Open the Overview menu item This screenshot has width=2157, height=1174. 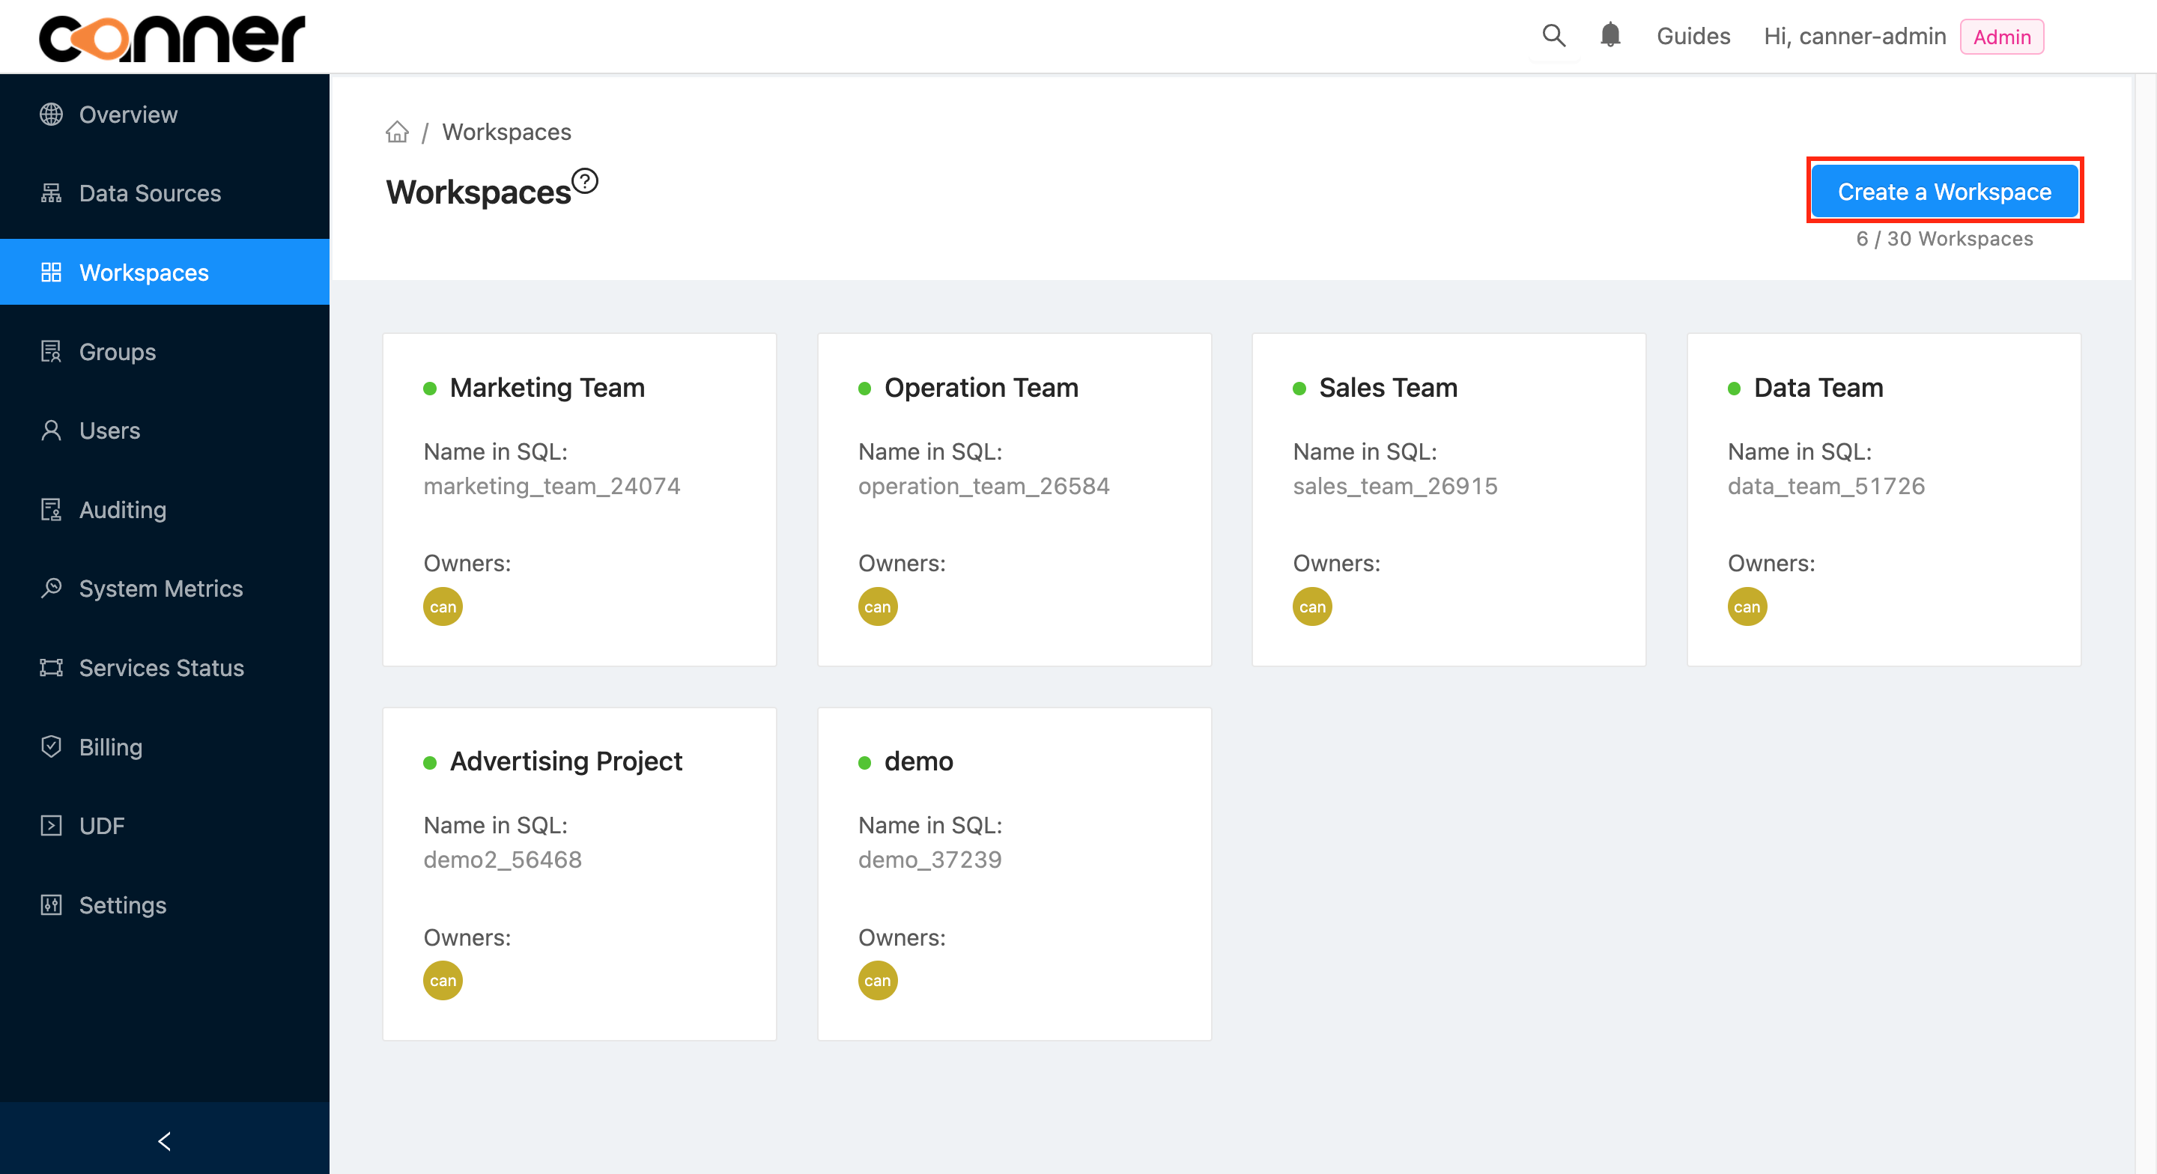(x=164, y=114)
